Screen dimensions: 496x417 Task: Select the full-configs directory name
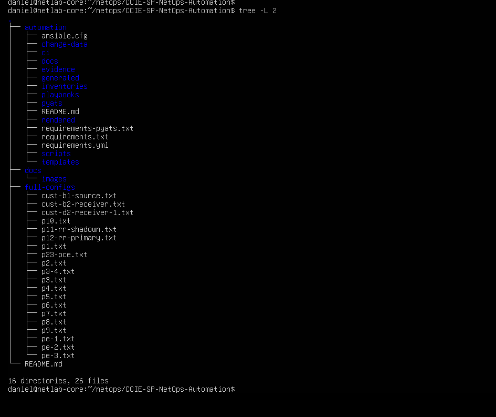(x=50, y=187)
